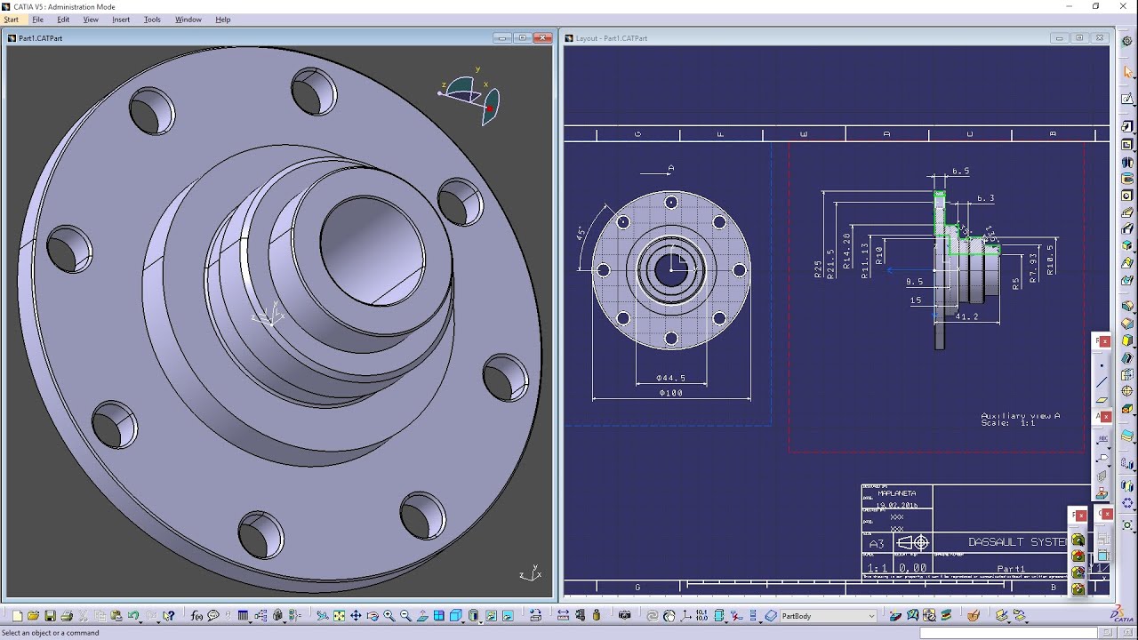Click the Select arrow tool in right toolbar
Screen dimensions: 1138x640
tap(1127, 72)
